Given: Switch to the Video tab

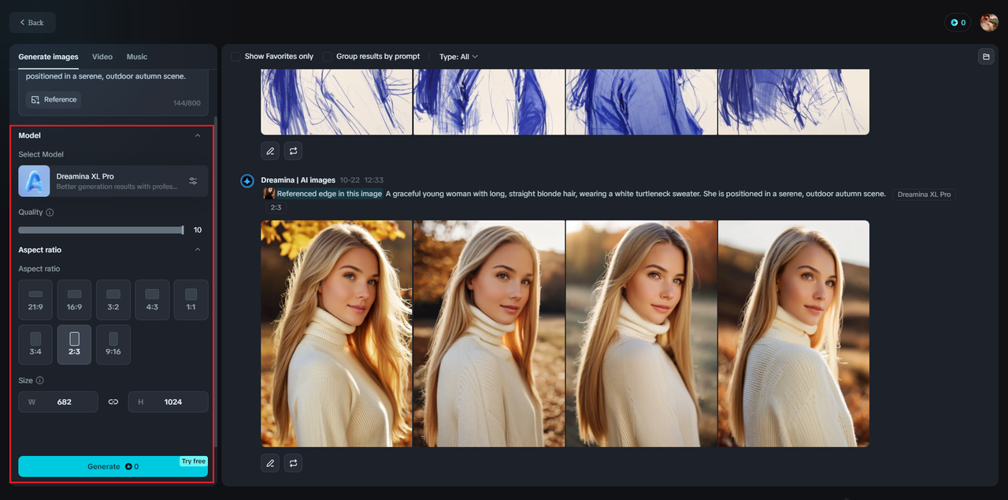Looking at the screenshot, I should tap(102, 57).
